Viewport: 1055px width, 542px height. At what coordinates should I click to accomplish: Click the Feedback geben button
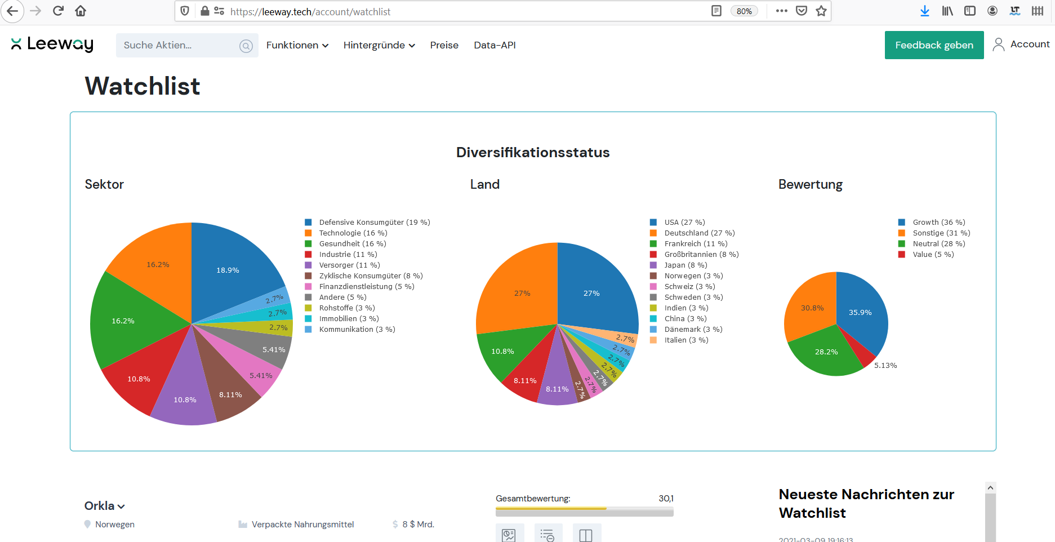click(x=934, y=45)
